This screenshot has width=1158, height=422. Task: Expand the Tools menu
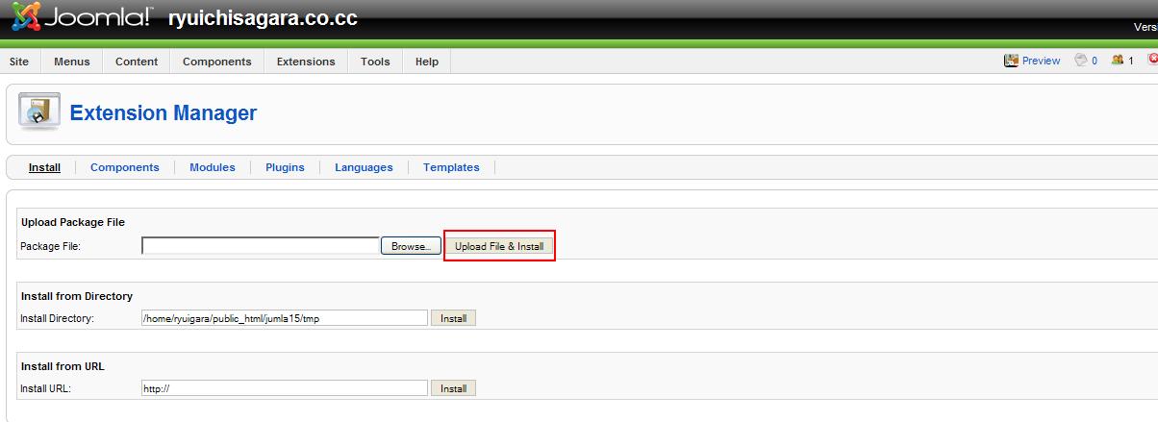(375, 62)
